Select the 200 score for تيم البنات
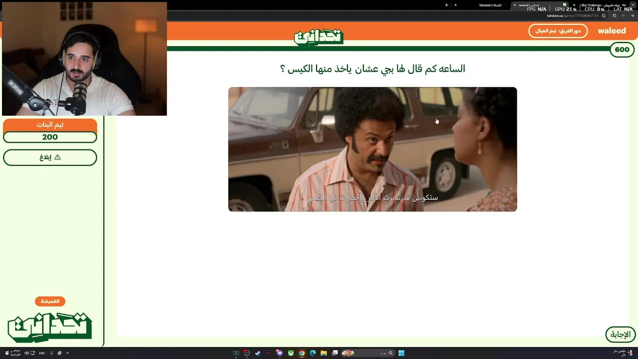Viewport: 638px width, 359px height. coord(50,137)
